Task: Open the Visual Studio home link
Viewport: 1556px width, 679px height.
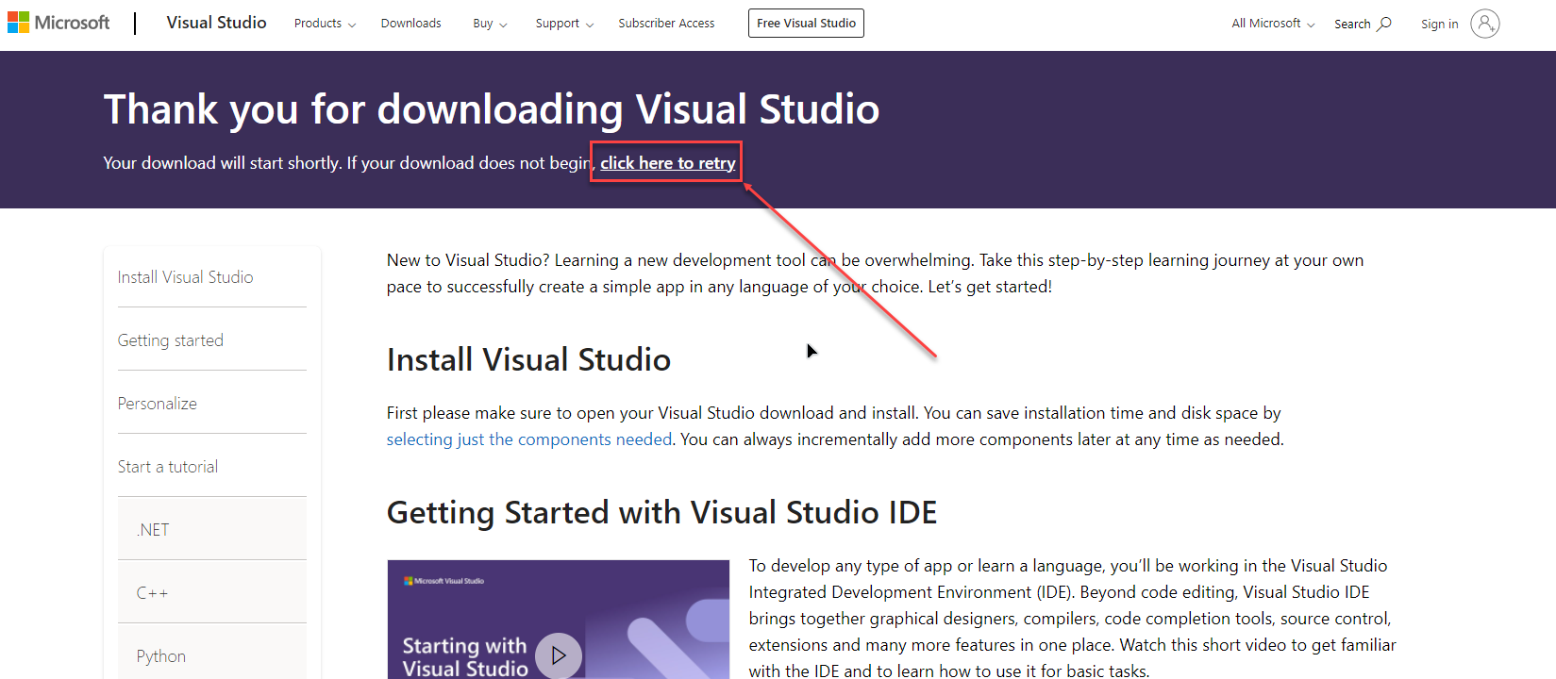Action: click(216, 23)
